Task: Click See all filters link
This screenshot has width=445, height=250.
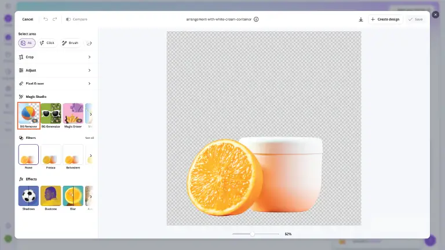Action: (89, 138)
